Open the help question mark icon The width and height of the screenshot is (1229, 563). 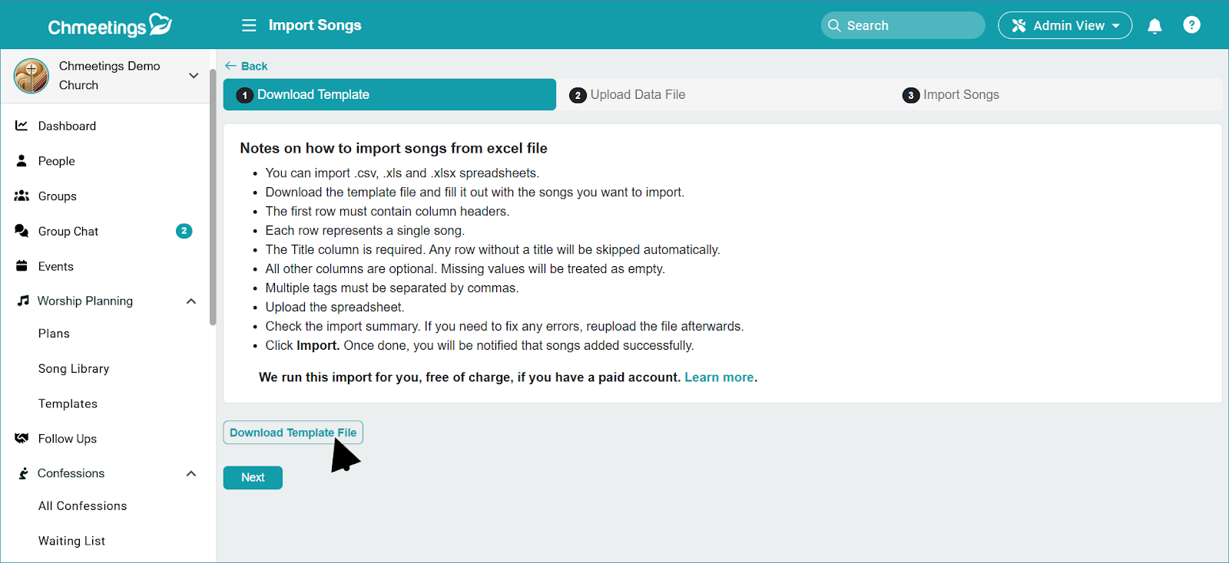coord(1191,25)
